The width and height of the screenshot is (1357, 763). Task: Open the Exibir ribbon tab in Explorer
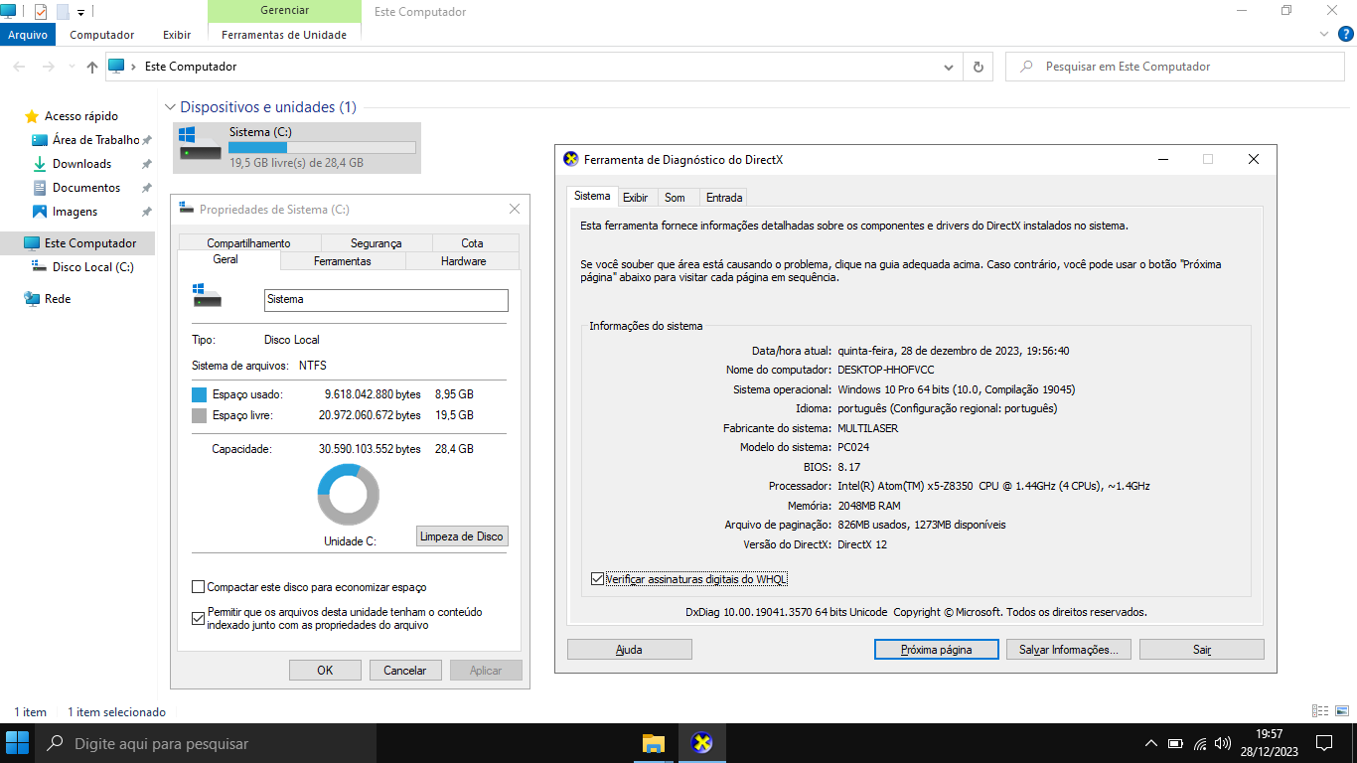(x=177, y=35)
